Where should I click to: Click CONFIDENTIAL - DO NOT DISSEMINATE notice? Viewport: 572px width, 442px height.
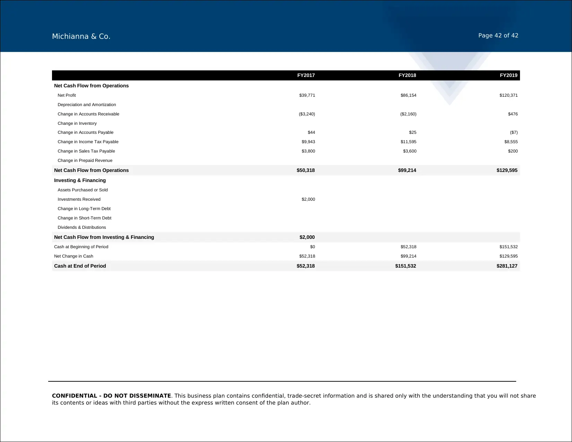(x=111, y=396)
